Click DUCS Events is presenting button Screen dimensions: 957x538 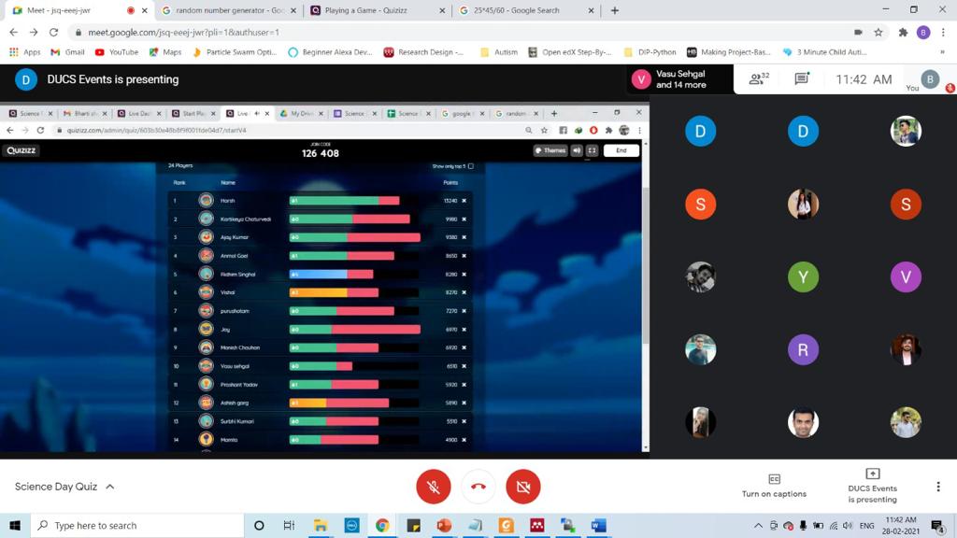click(871, 485)
